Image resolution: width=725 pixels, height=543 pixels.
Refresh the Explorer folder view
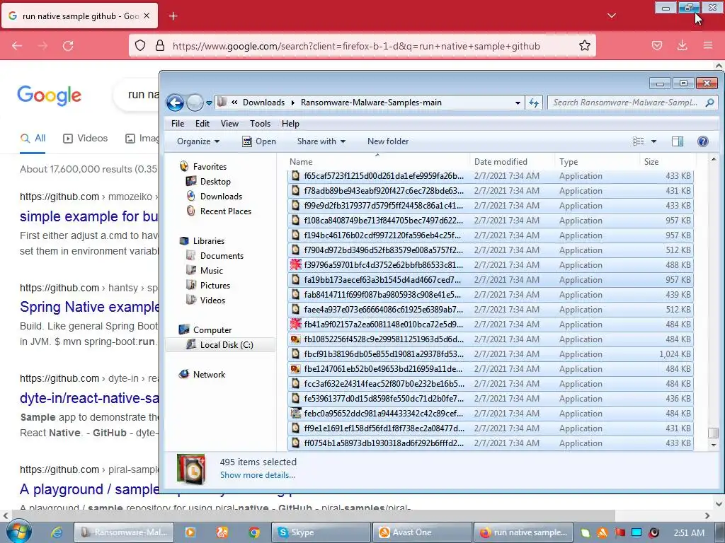(534, 103)
